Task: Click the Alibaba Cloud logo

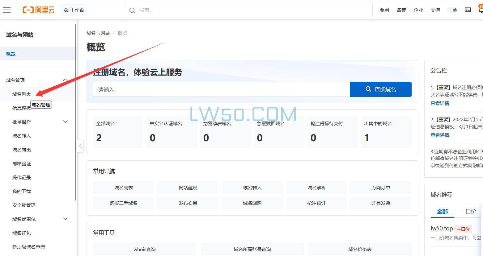Action: (38, 10)
